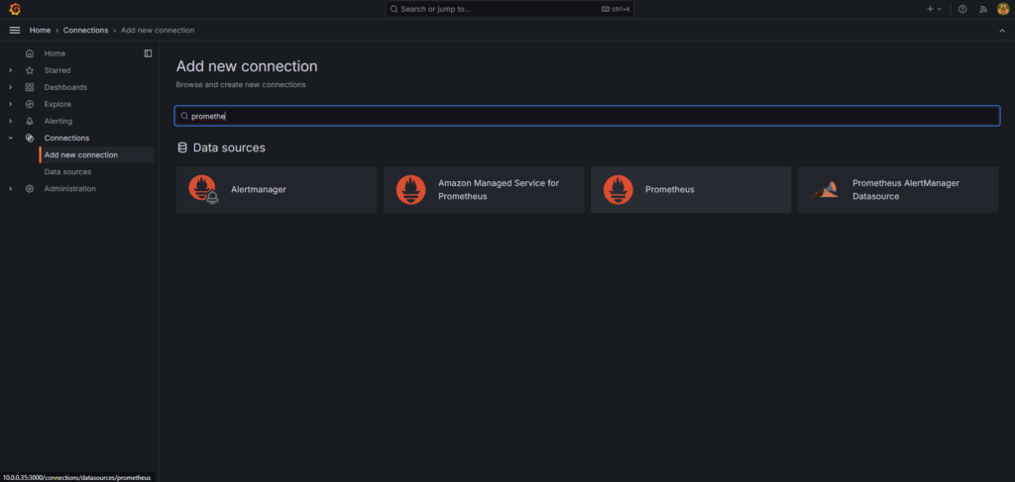Expand the Alerting section chevron
1015x482 pixels.
click(10, 121)
